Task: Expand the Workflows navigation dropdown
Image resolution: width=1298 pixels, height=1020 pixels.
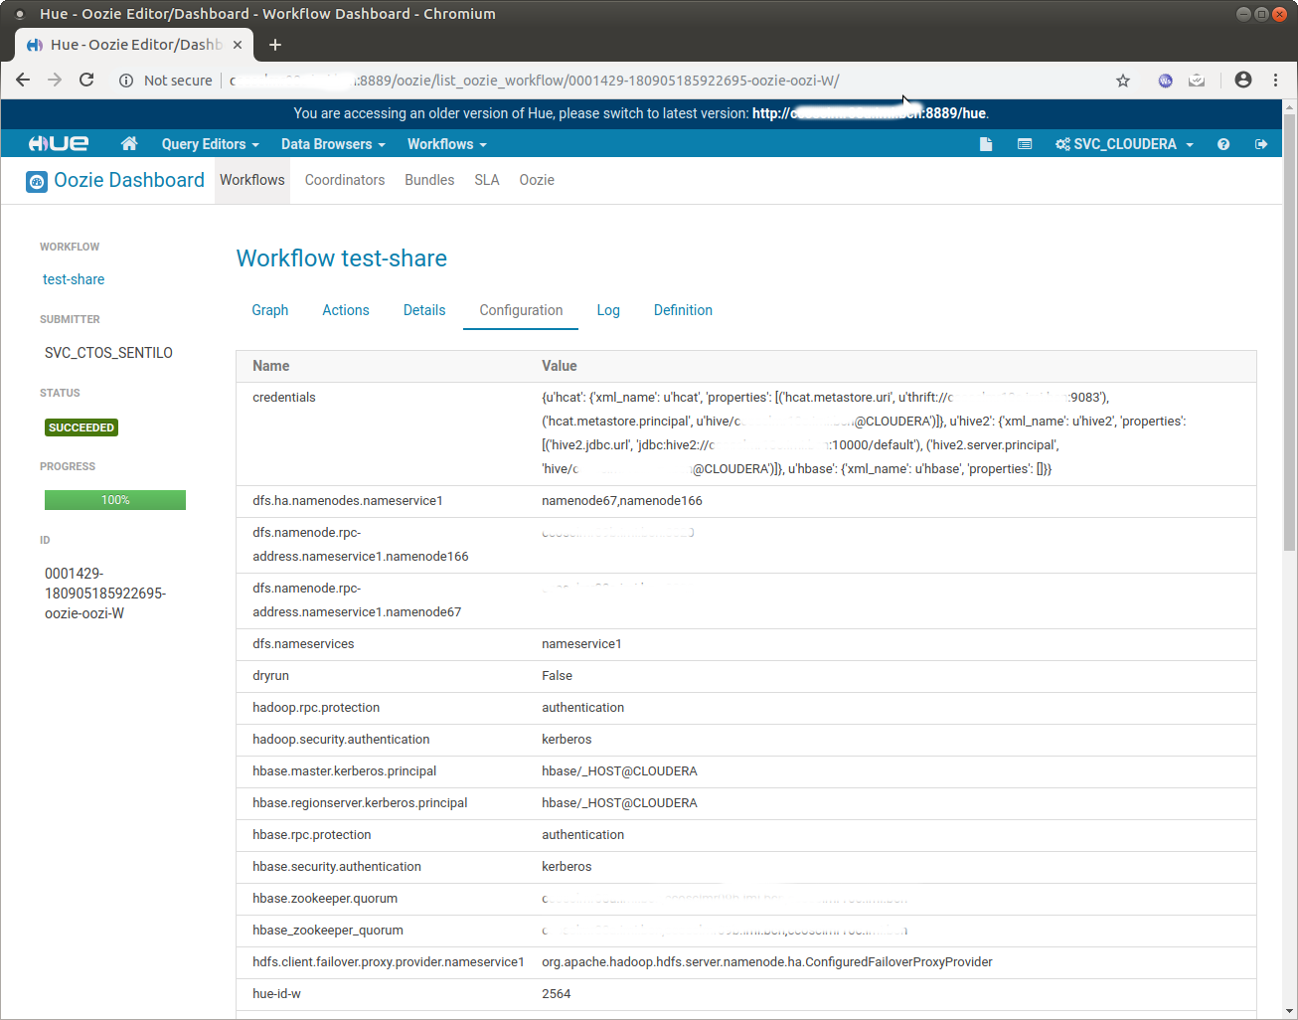Action: (x=446, y=144)
